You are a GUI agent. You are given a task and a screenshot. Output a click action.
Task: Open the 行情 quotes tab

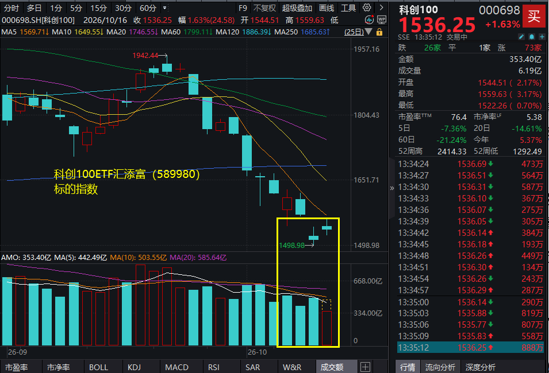coord(408,367)
